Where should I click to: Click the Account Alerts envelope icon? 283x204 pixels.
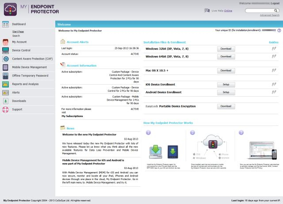[x=63, y=42]
